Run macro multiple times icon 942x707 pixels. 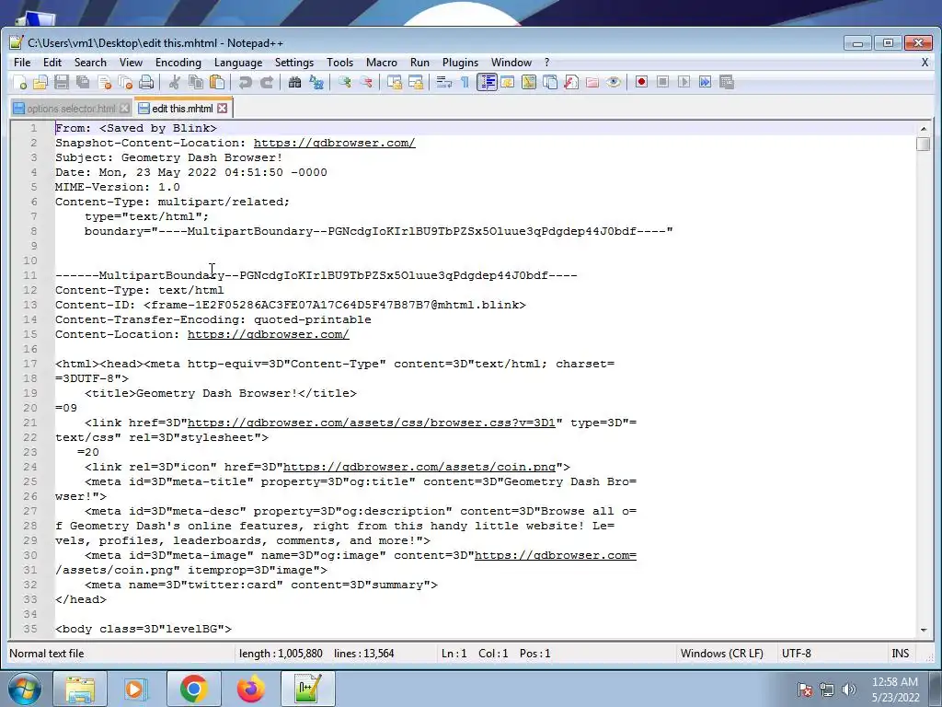(705, 82)
